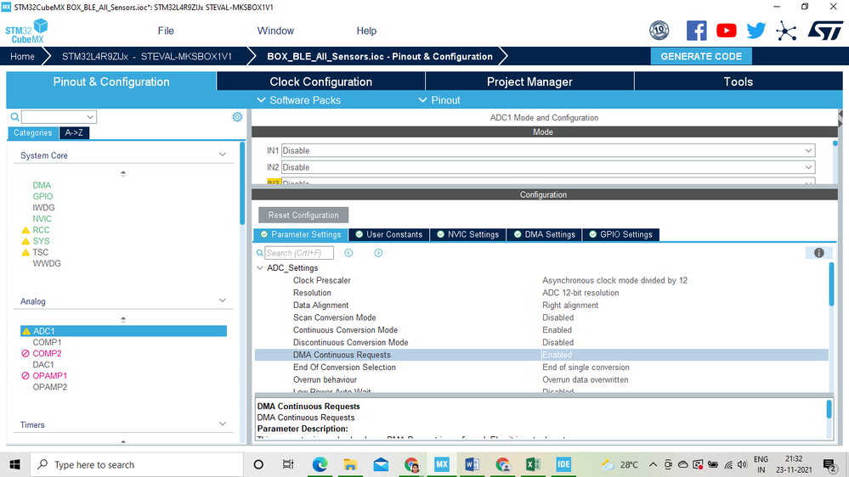849x477 pixels.
Task: Click the ST community network icon
Action: tap(786, 31)
